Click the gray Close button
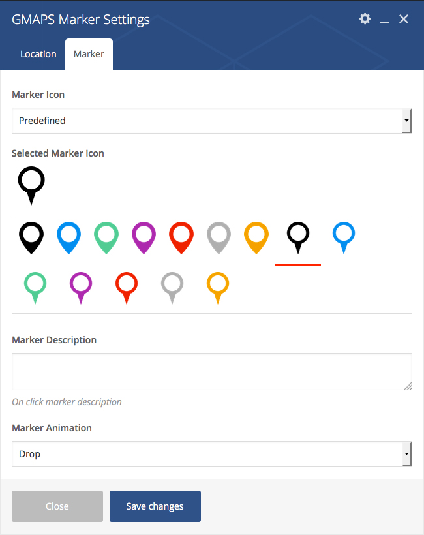This screenshot has height=535, width=424. point(57,506)
